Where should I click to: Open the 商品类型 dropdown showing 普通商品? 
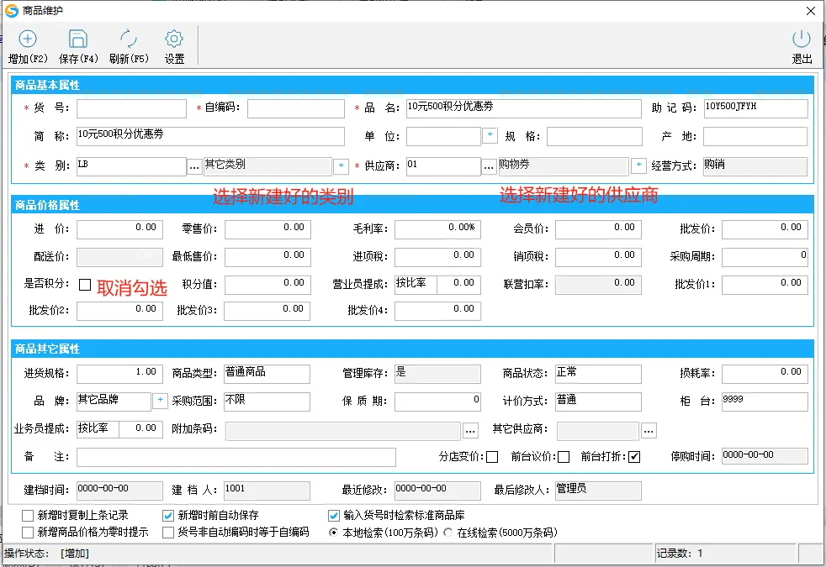click(267, 374)
